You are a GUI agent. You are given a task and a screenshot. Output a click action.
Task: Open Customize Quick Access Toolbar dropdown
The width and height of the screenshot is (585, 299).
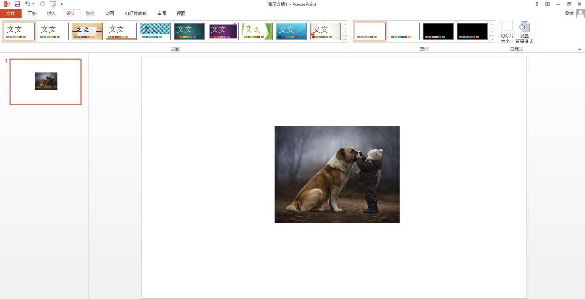pos(61,4)
